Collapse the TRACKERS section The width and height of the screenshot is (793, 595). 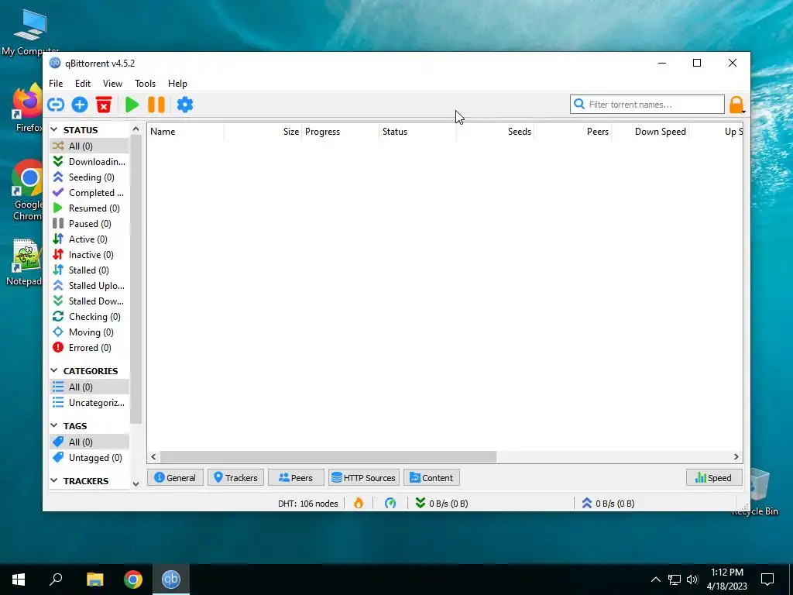54,480
